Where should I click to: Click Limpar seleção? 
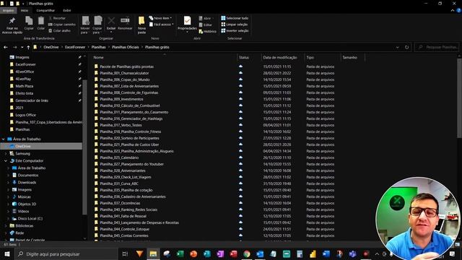[235, 25]
